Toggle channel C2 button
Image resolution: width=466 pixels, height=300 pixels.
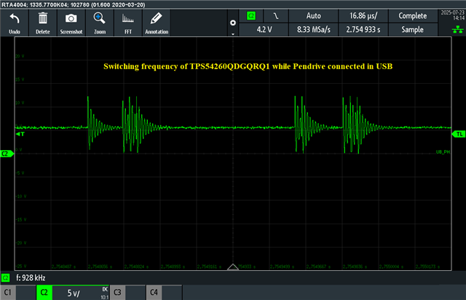[x=44, y=293]
